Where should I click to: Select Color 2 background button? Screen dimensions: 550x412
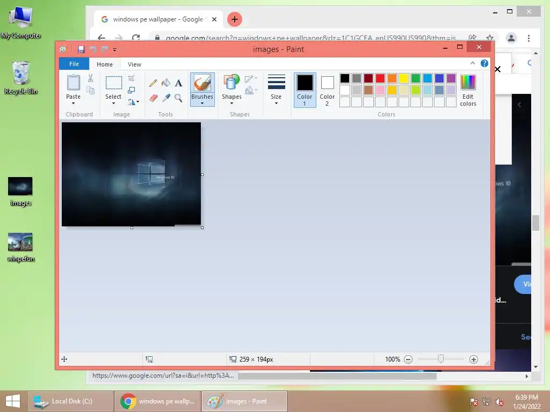tap(327, 90)
